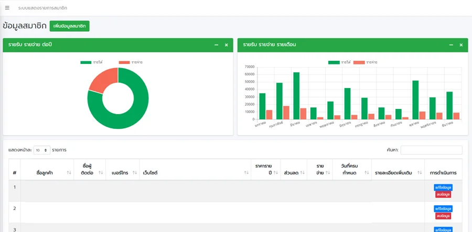Click the 70000 y-axis label
Image resolution: width=472 pixels, height=232 pixels.
(x=250, y=67)
